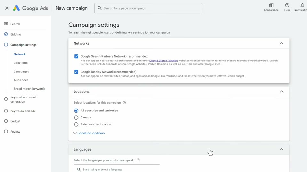Screen dimensions: 307x172
Task: Click the Search step icon in sidebar
Action: pyautogui.click(x=6, y=24)
